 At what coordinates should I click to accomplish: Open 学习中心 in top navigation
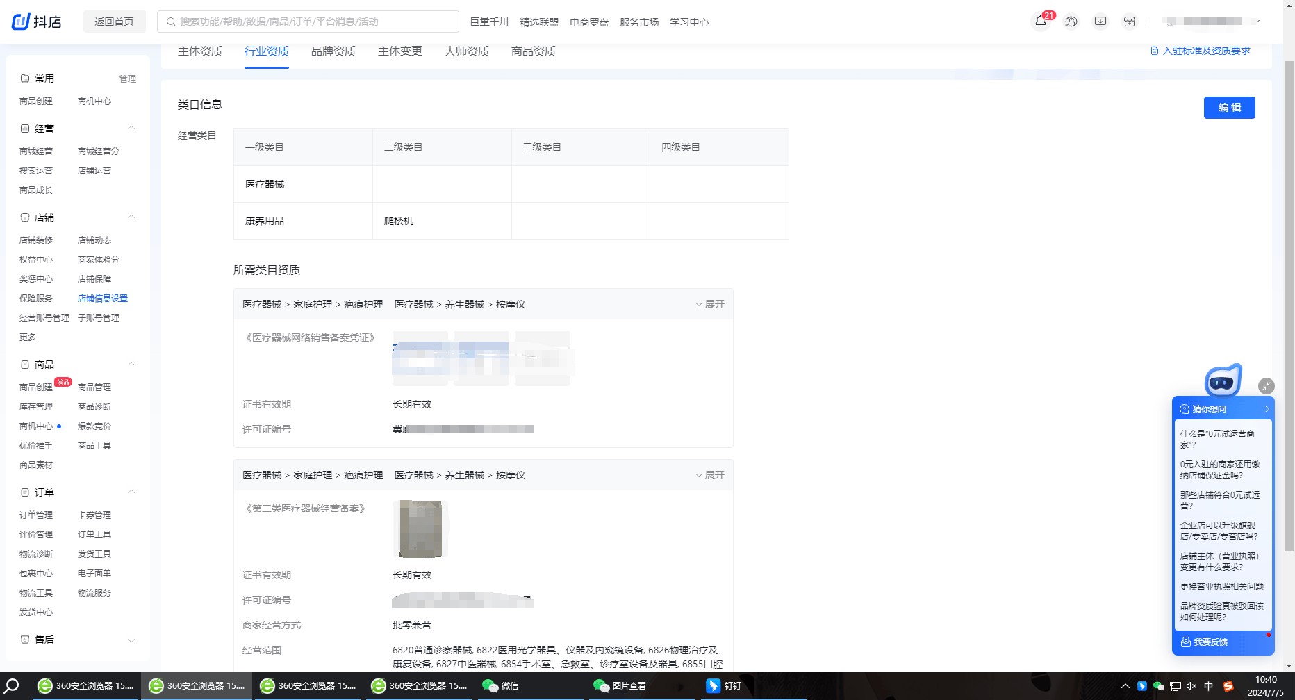(689, 22)
